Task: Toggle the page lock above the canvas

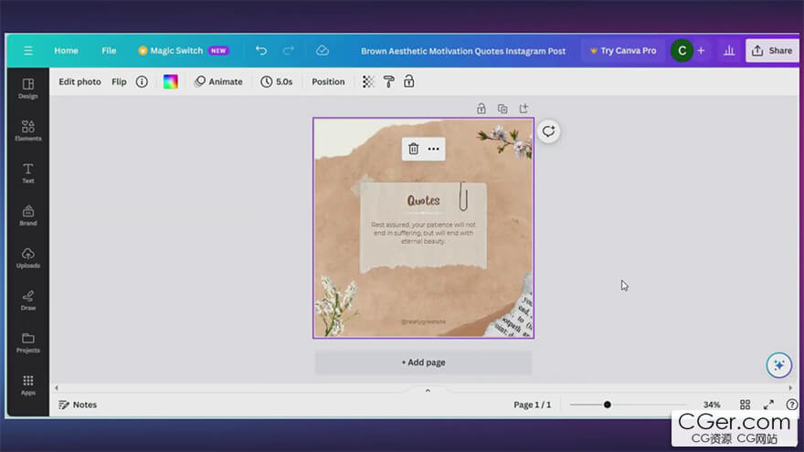Action: click(x=481, y=109)
